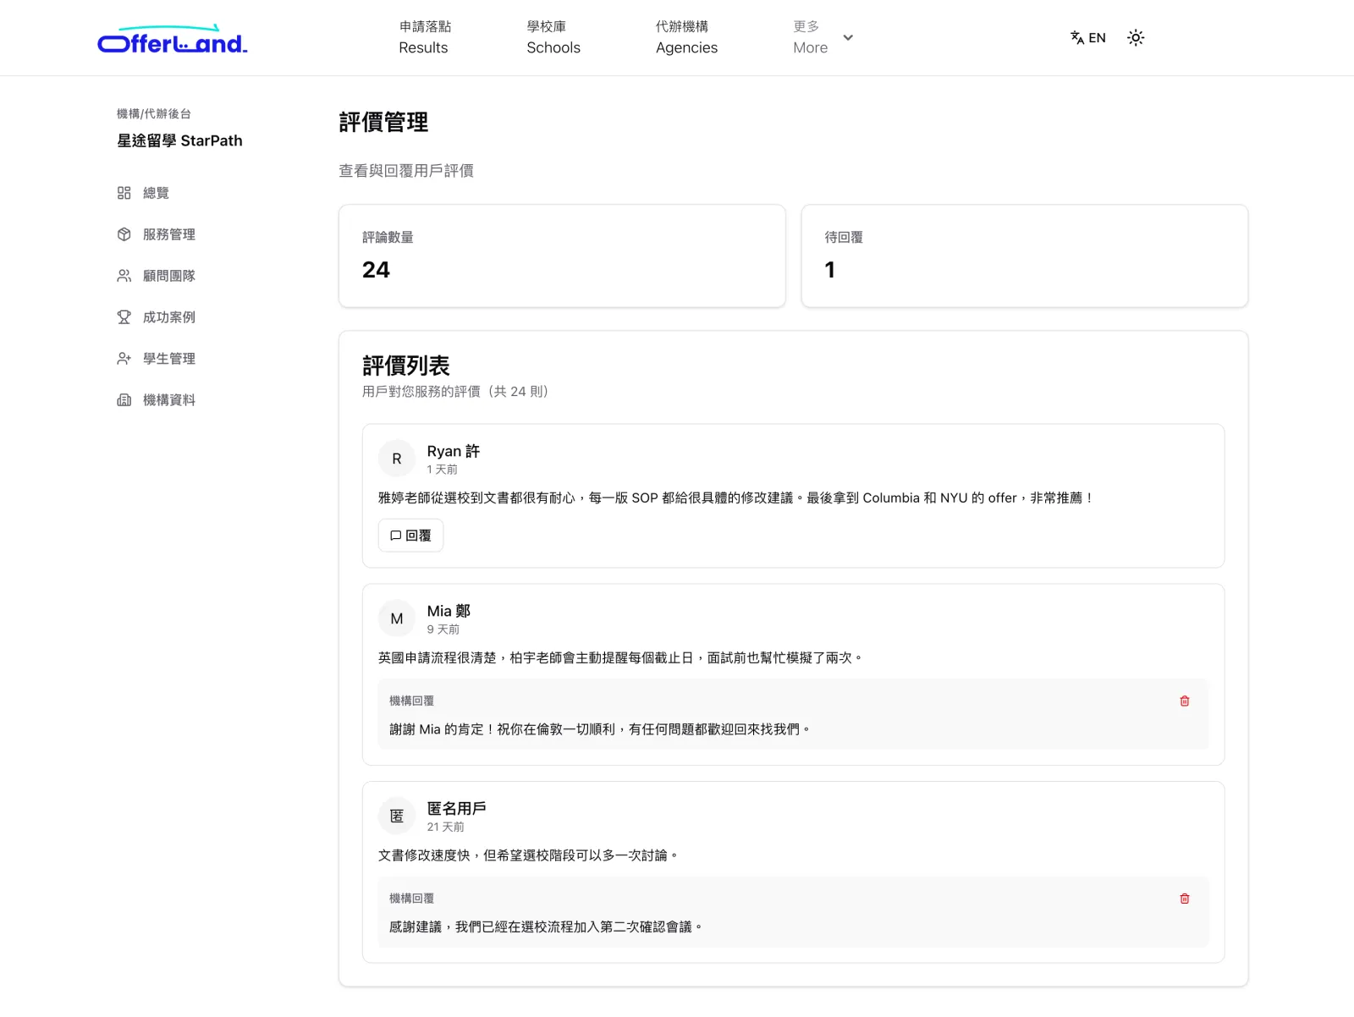Click the 顧問團隊 people icon
This screenshot has height=1017, width=1354.
pyautogui.click(x=124, y=276)
